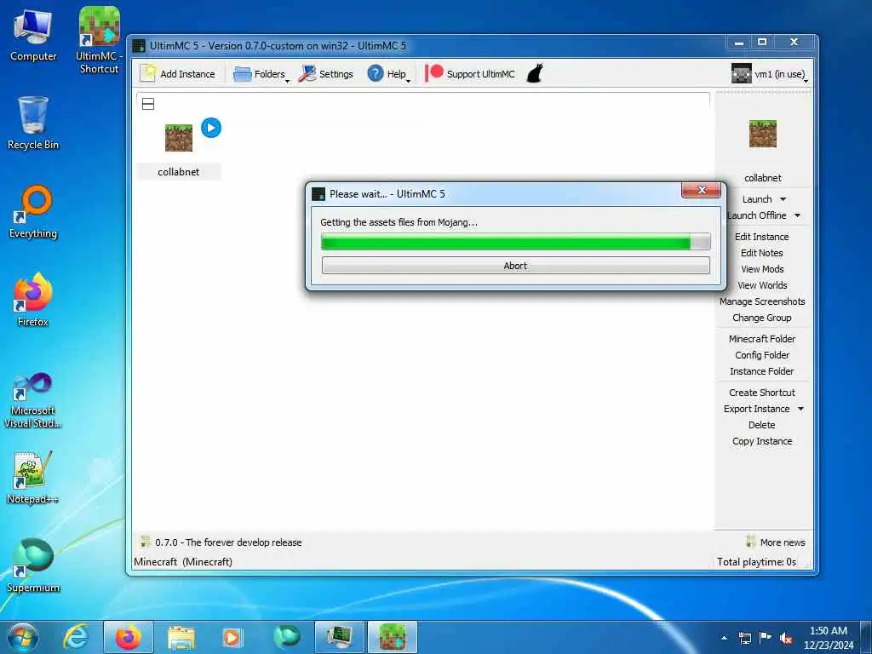Viewport: 872px width, 654px height.
Task: Open View Mods
Action: (762, 268)
